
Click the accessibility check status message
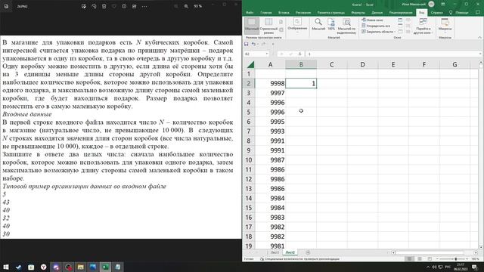[299, 259]
